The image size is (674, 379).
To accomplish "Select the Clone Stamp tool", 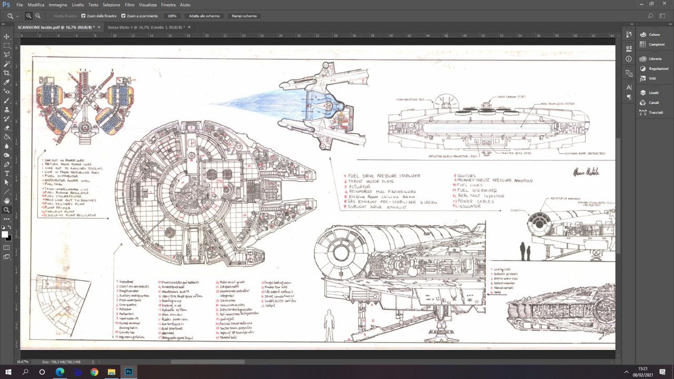I will point(7,109).
